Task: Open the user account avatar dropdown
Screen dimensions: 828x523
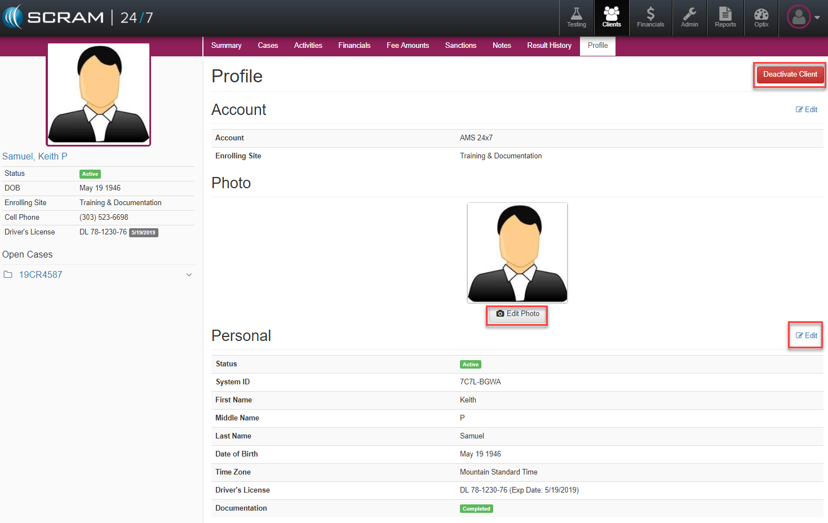Action: (x=803, y=17)
